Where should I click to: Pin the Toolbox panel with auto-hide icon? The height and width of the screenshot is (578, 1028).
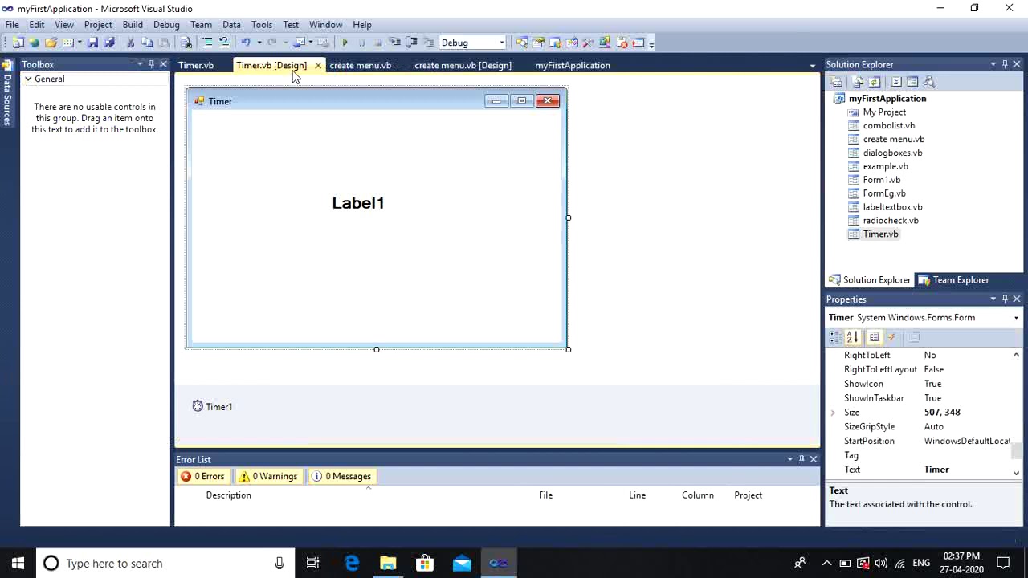(151, 64)
